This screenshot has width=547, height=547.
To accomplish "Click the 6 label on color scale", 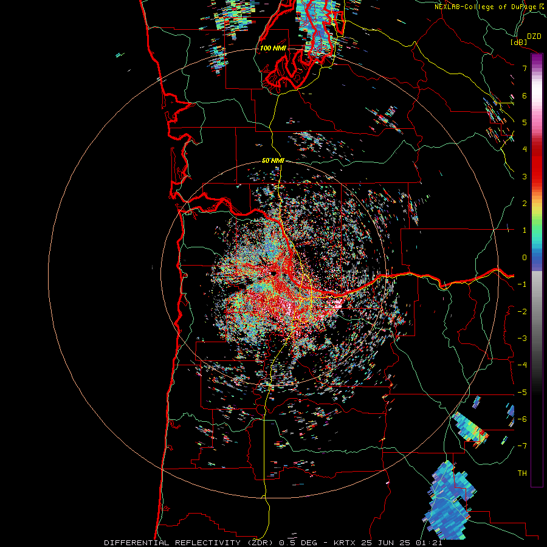I will [525, 95].
